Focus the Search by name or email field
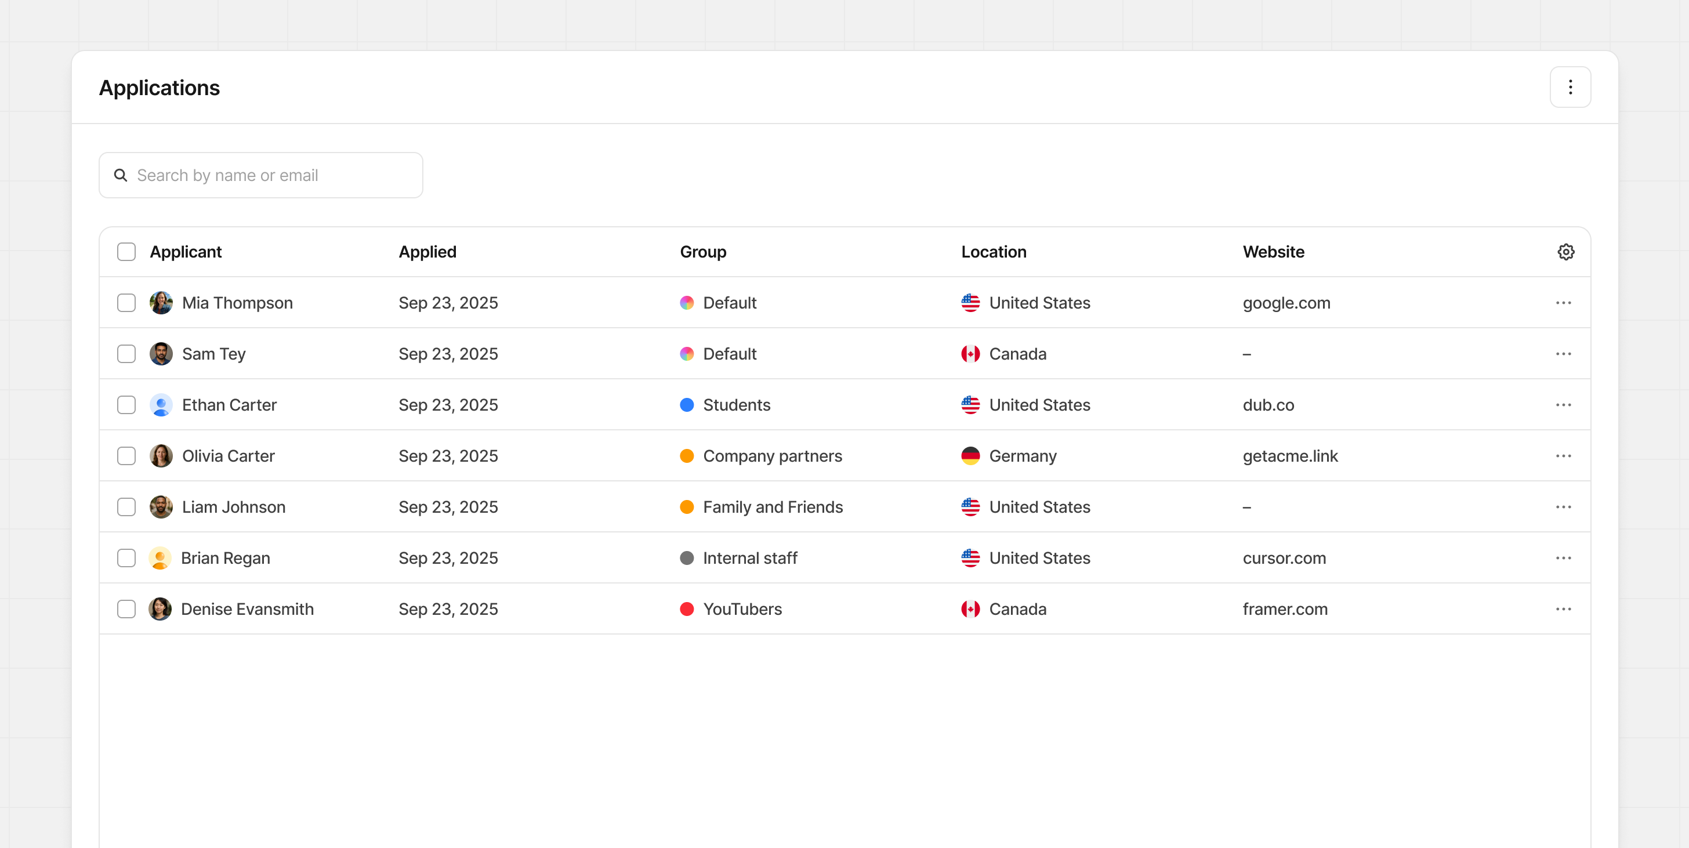This screenshot has height=848, width=1689. (x=269, y=175)
